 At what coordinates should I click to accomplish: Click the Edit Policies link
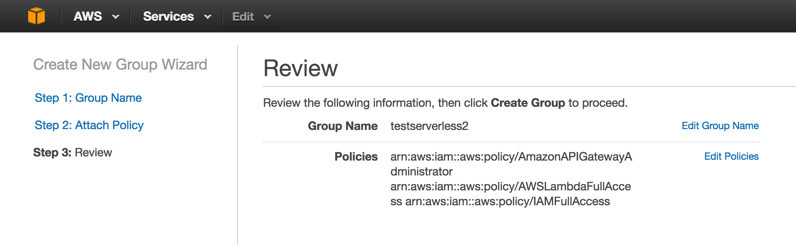(731, 156)
